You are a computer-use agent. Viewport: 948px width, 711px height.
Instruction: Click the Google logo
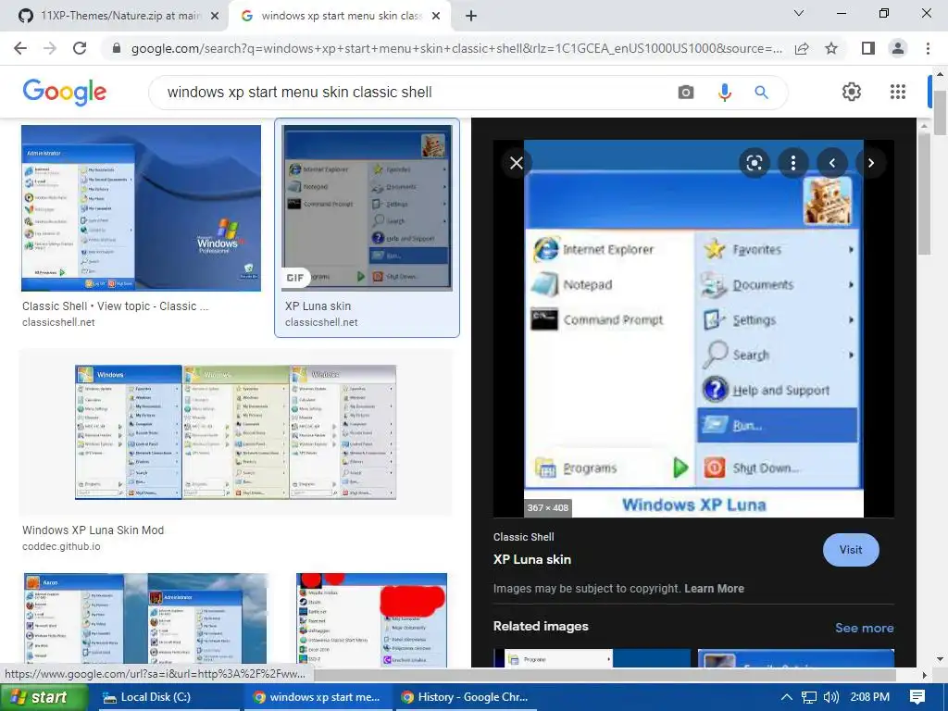64,92
